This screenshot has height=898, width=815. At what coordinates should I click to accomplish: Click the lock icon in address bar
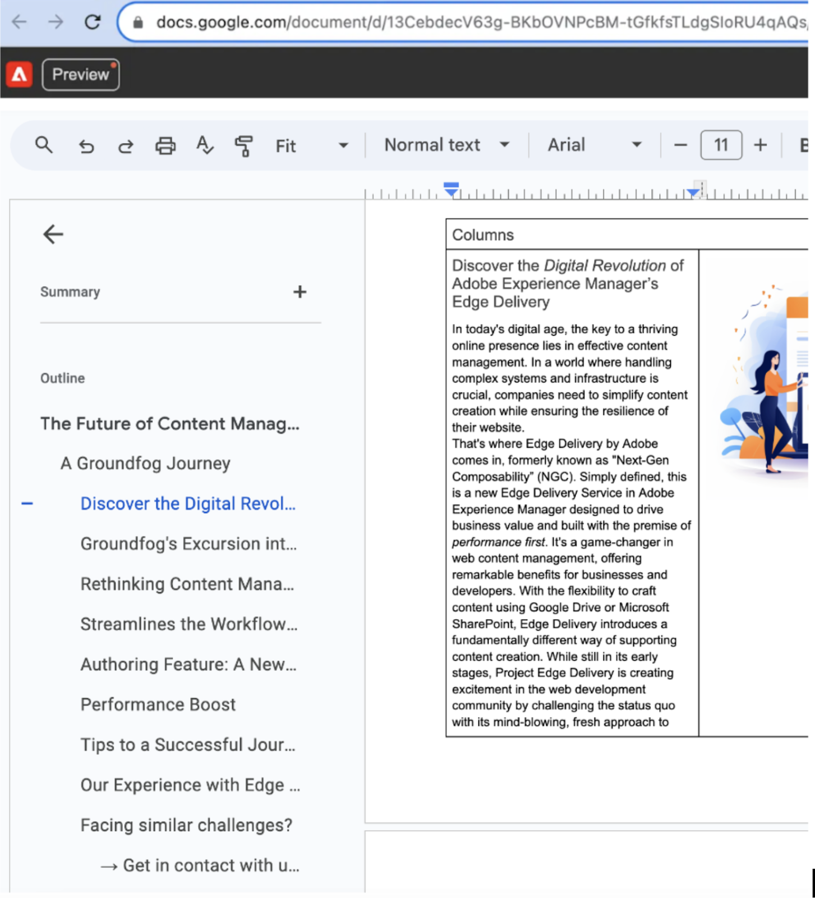click(x=138, y=22)
